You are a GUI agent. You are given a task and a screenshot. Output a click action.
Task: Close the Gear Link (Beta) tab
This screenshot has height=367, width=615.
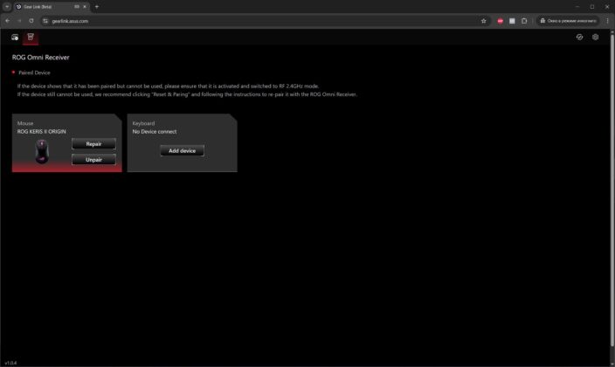[85, 7]
